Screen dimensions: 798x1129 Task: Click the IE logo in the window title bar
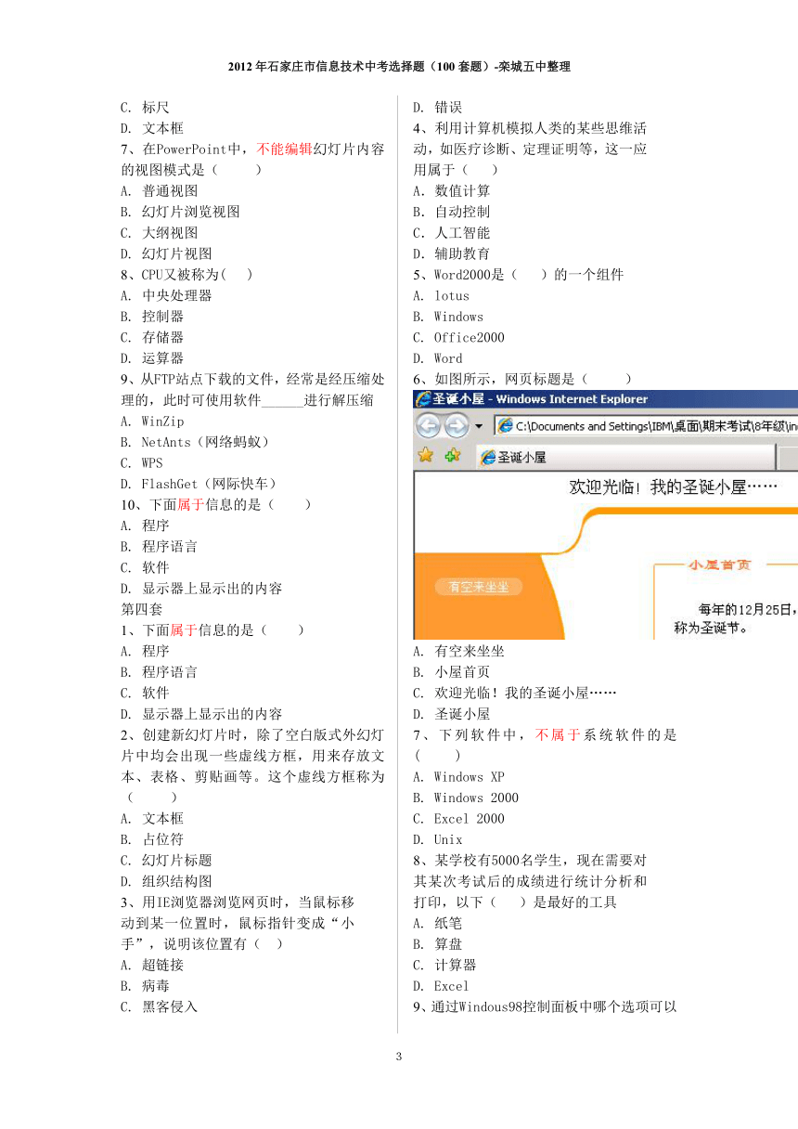pos(423,399)
